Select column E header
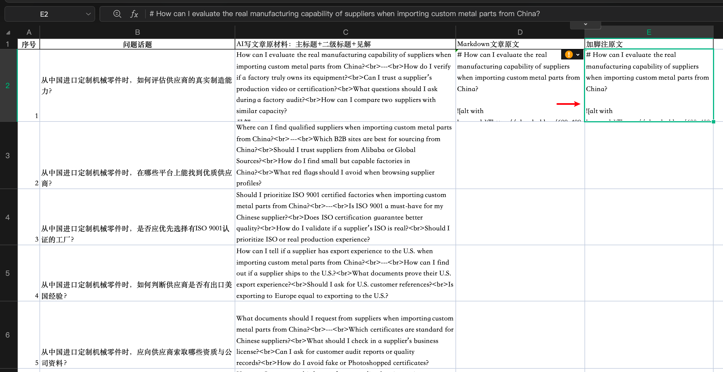723x372 pixels. [x=649, y=32]
